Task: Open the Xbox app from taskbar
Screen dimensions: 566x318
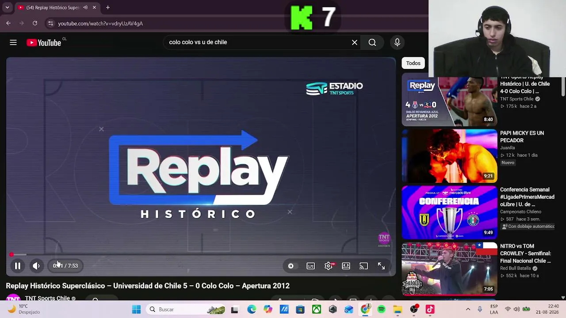Action: (317, 310)
